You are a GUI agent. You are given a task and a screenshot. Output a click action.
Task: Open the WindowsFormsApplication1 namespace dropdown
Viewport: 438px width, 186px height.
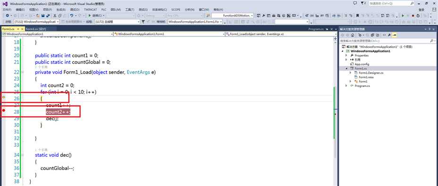coord(57,34)
